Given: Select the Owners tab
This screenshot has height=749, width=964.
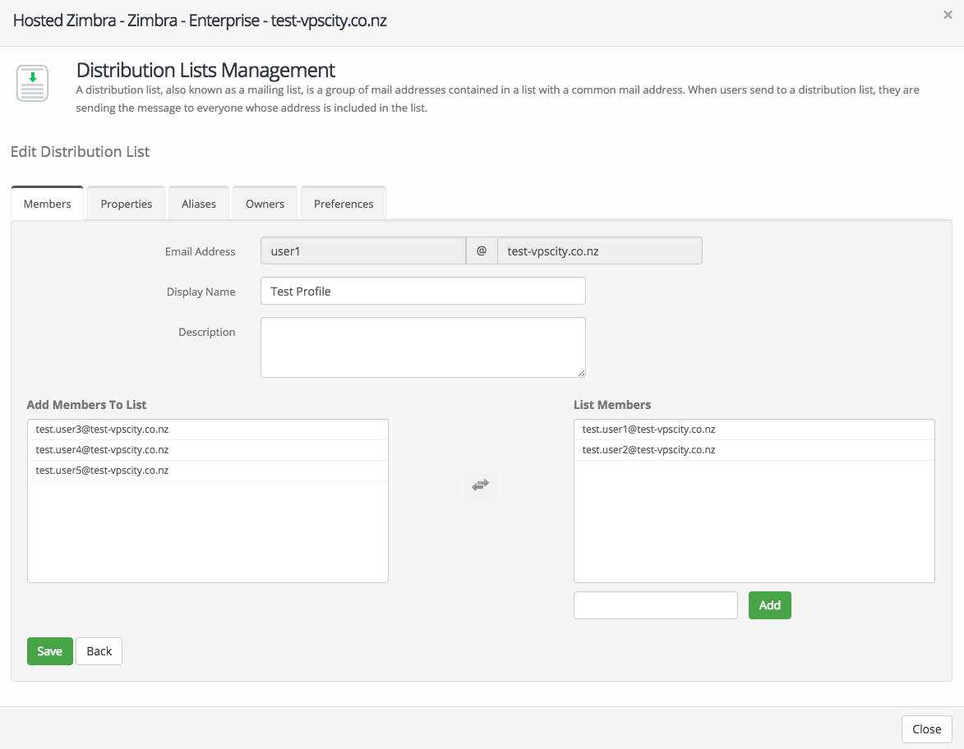Looking at the screenshot, I should tap(265, 204).
